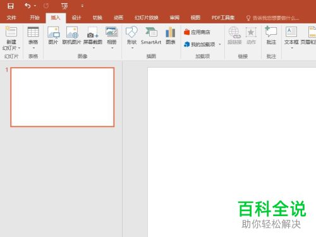Switch to the 开始 tab
Screen dimensions: 316x237
click(x=35, y=18)
